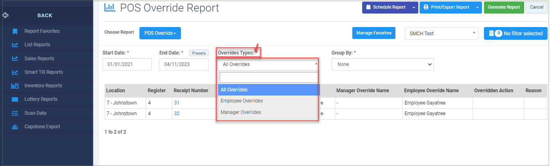
Task: Click the Presets button beside End Date
Action: pos(199,53)
